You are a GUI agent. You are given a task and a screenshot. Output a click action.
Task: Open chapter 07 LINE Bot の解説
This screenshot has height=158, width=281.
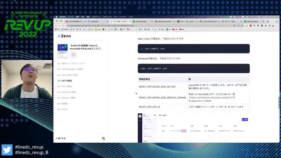pyautogui.click(x=66, y=98)
